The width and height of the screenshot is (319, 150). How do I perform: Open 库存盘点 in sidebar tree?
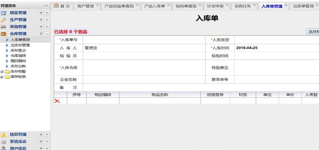tap(18, 50)
